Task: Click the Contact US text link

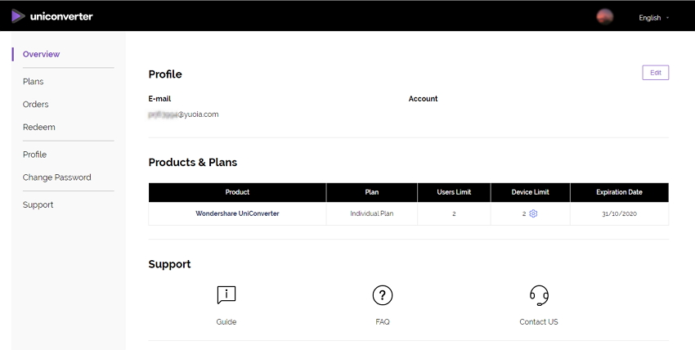Action: point(539,322)
